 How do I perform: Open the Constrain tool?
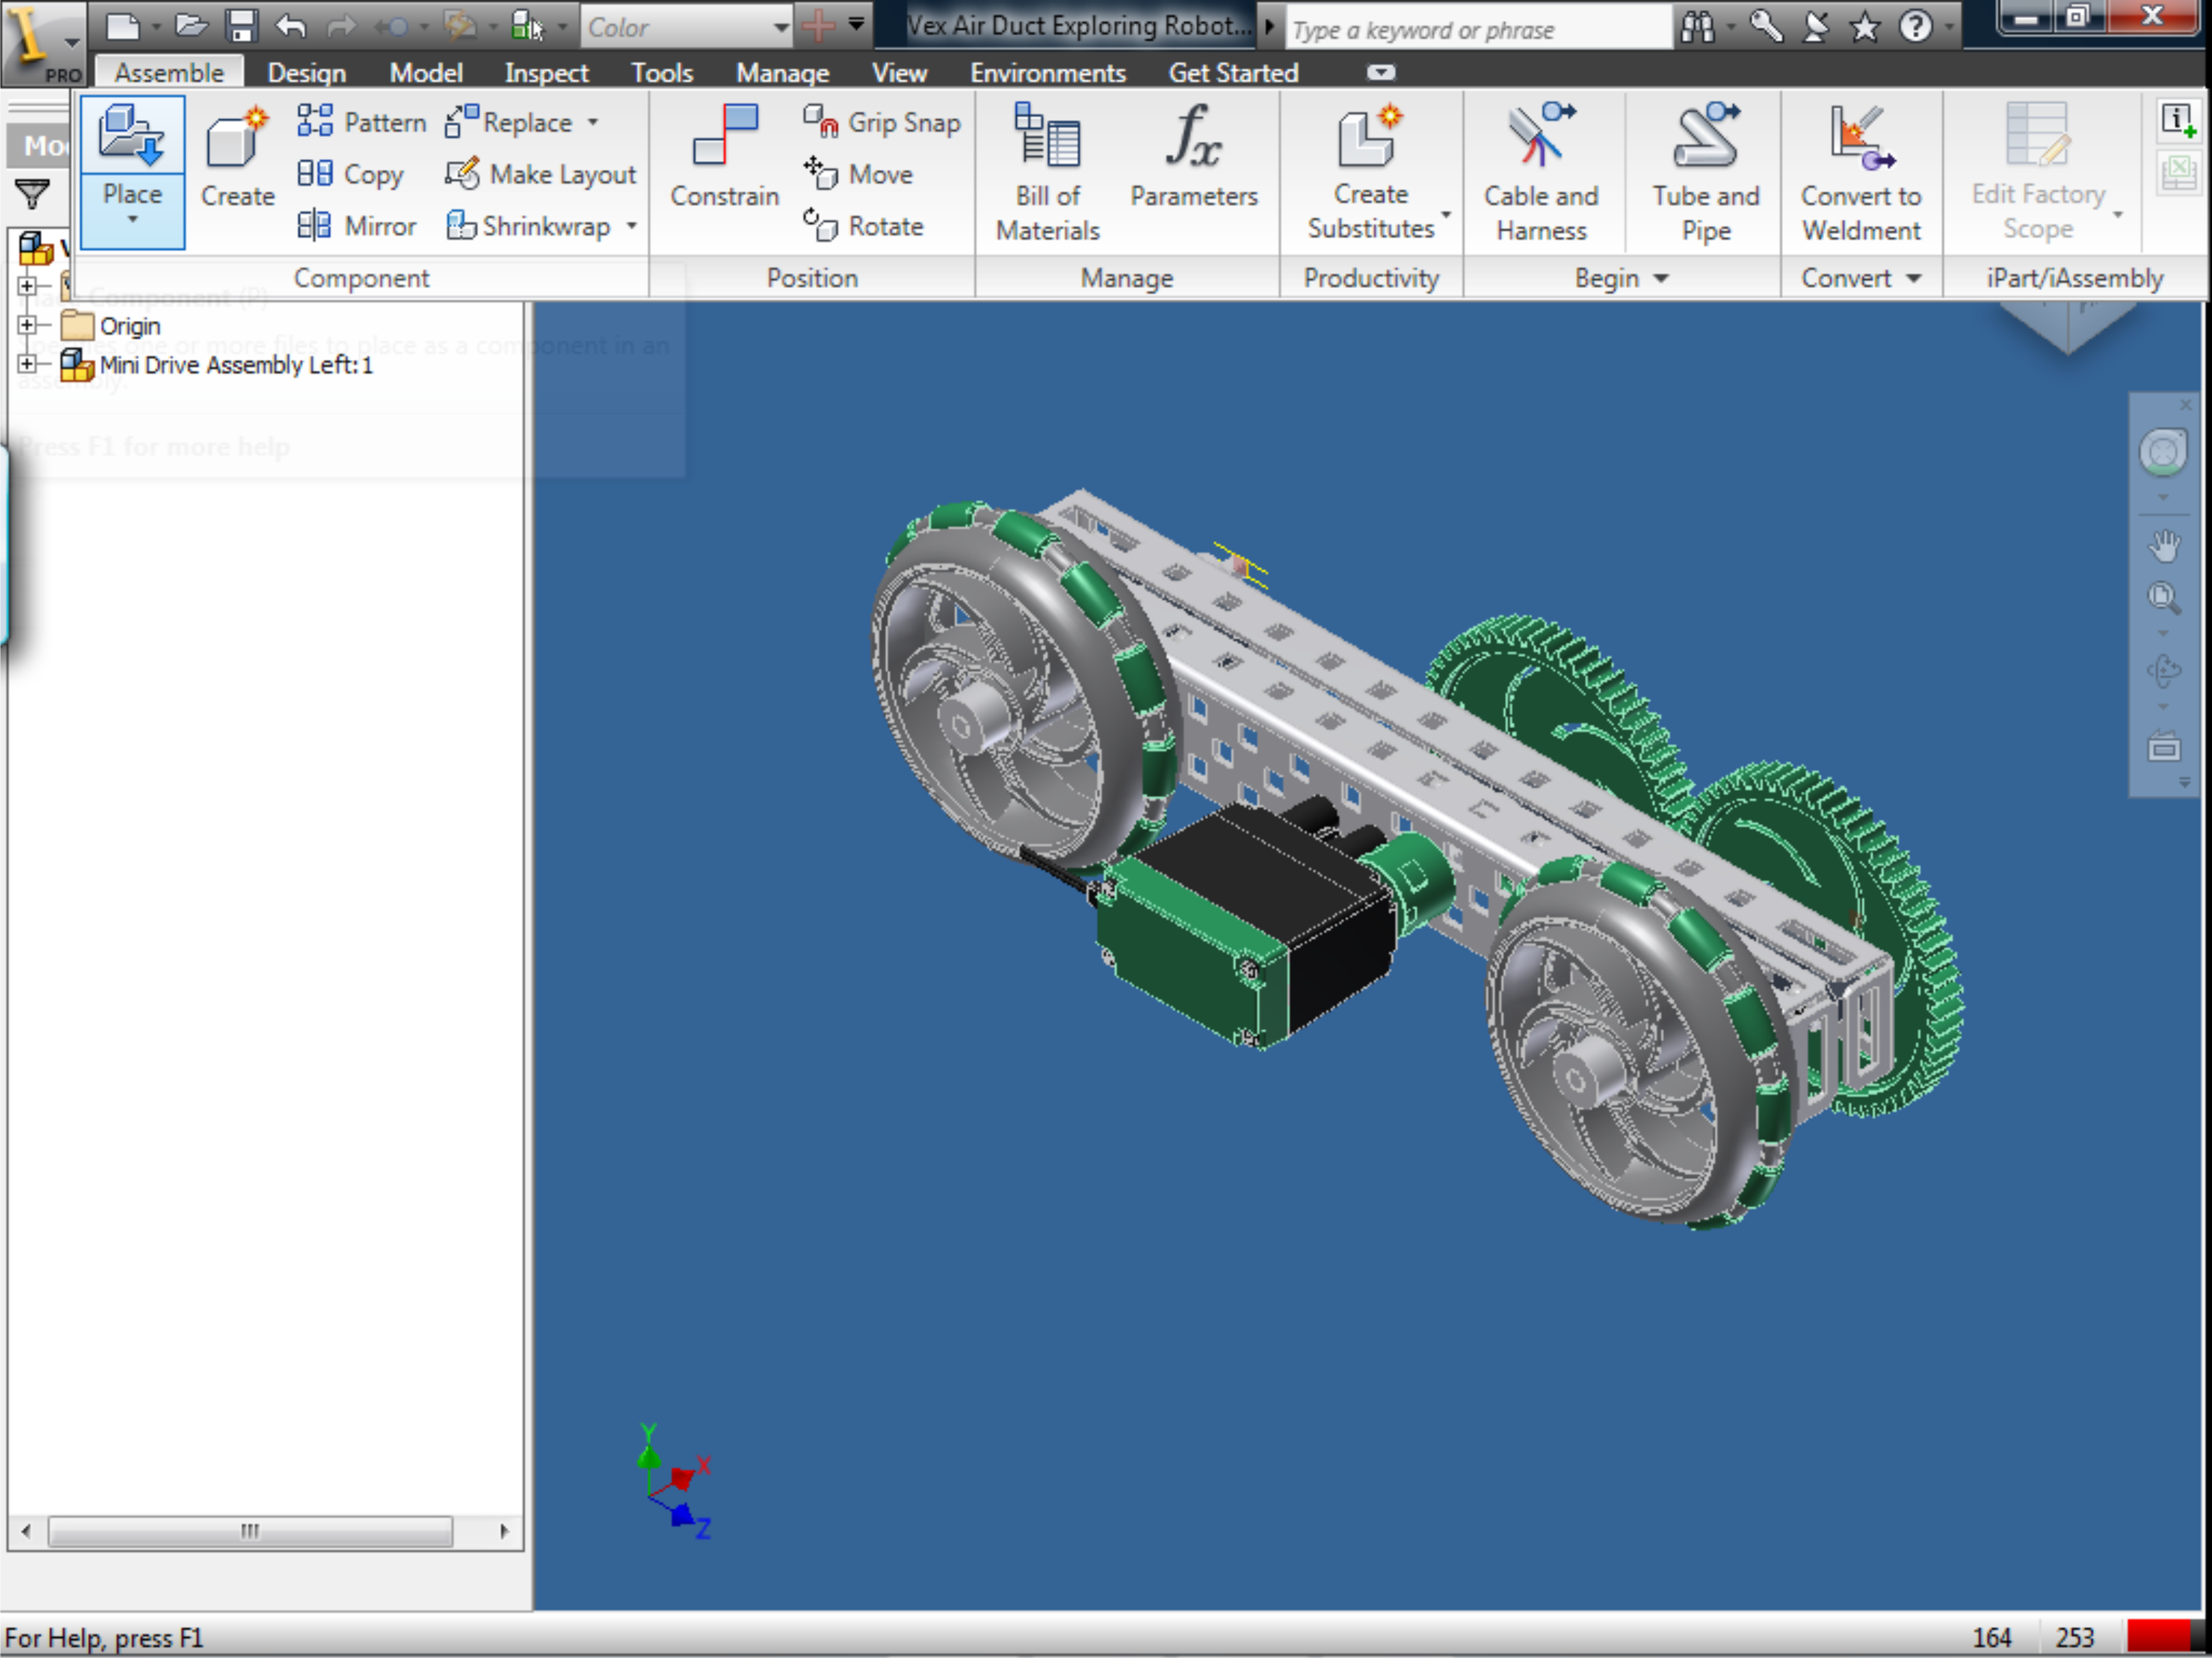(724, 158)
